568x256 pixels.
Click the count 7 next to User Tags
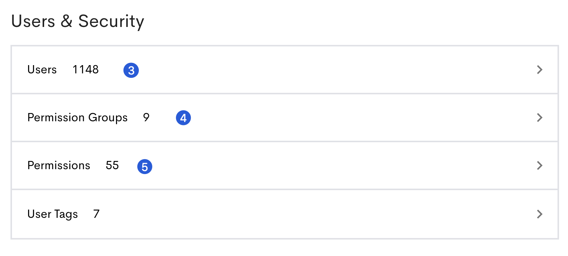coord(96,214)
